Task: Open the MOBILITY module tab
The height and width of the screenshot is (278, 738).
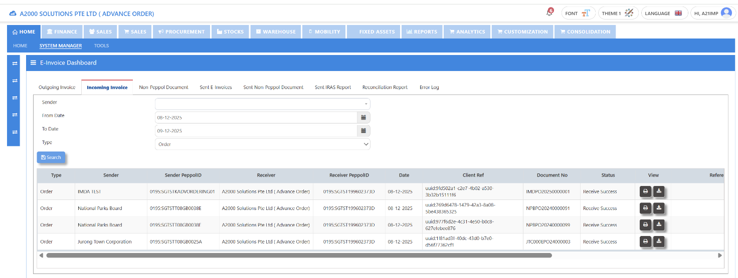Action: pos(324,31)
